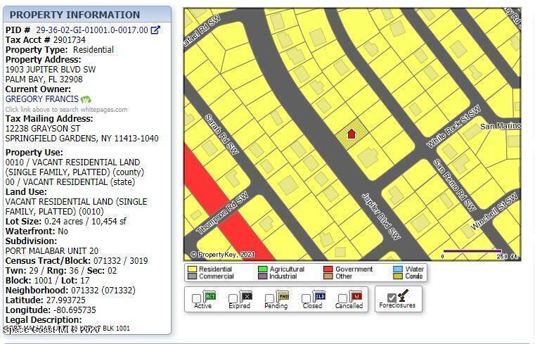The height and width of the screenshot is (344, 535).
Task: Click the Government red legend swatch
Action: click(x=328, y=269)
